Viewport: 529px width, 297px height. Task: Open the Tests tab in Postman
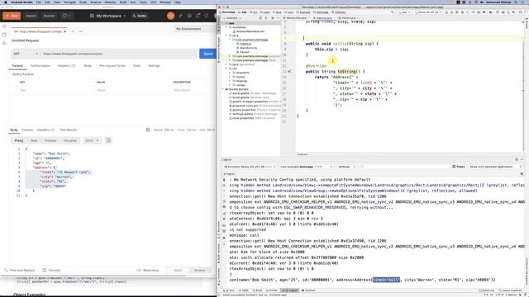coord(136,66)
